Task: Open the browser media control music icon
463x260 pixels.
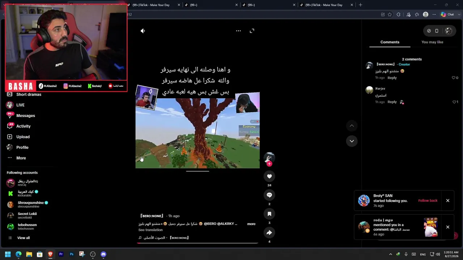Action: click(408, 14)
